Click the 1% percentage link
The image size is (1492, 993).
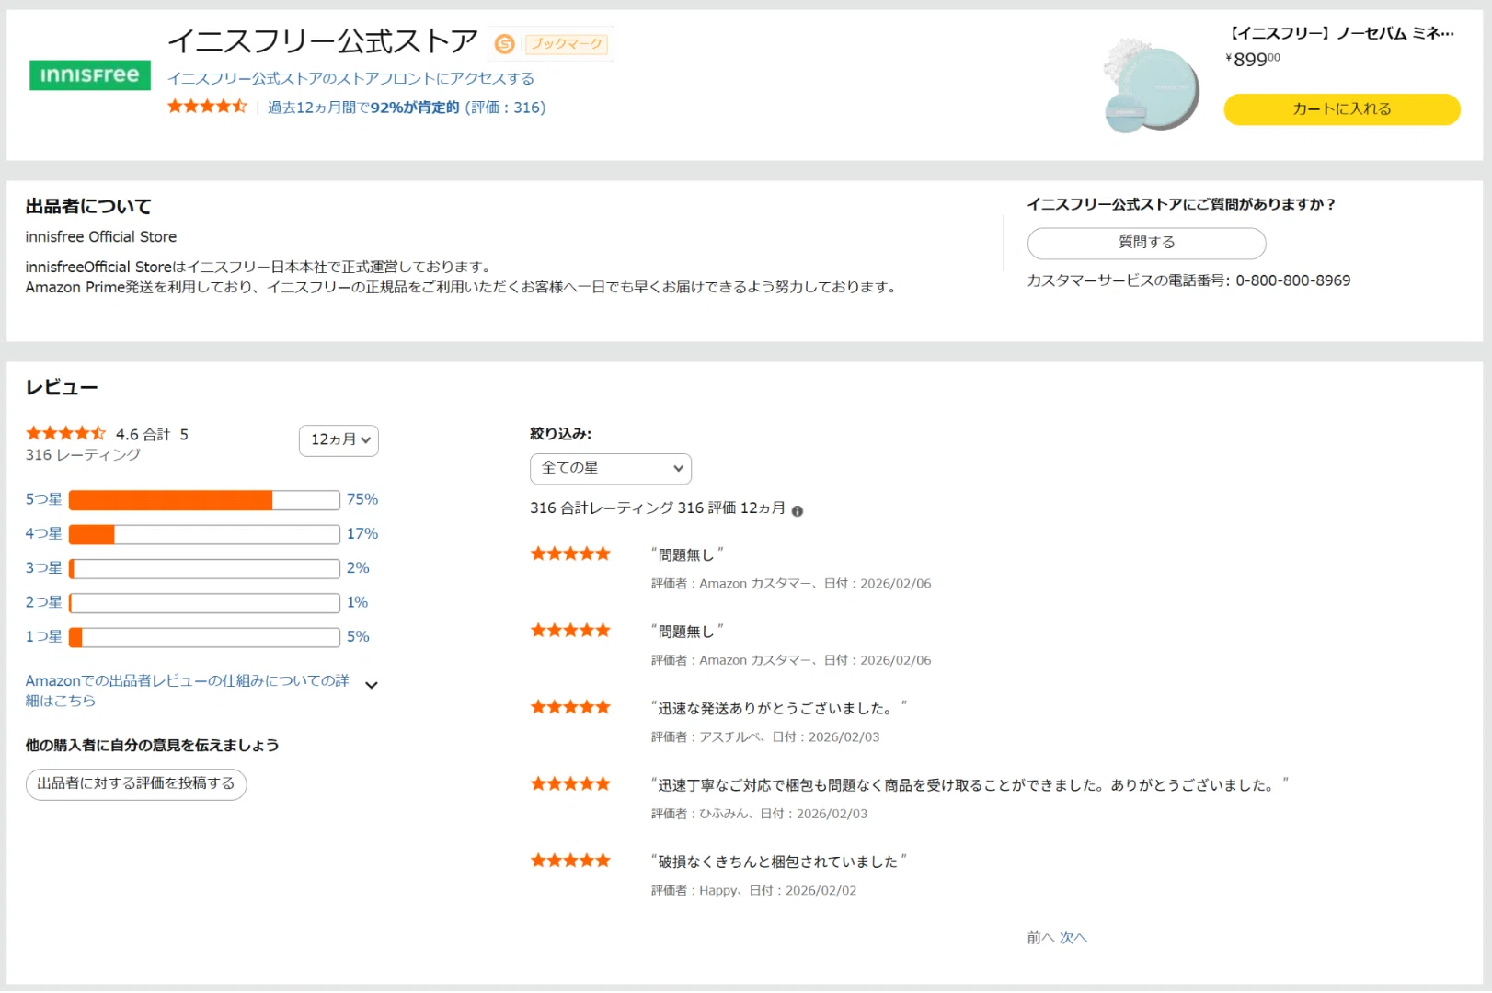tap(357, 602)
